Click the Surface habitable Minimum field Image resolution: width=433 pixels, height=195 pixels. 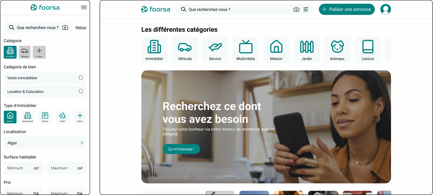pyautogui.click(x=23, y=168)
